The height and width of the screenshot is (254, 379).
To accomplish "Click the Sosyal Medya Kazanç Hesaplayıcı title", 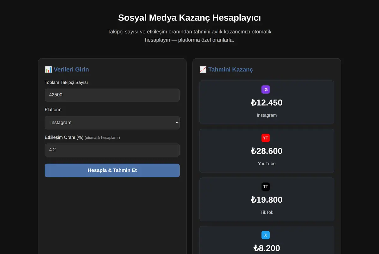I will click(189, 18).
